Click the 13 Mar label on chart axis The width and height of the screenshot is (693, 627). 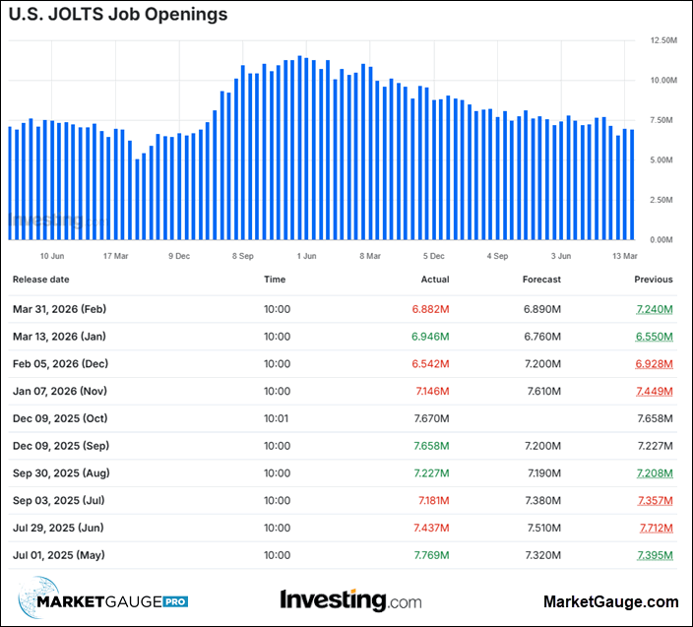tap(622, 256)
